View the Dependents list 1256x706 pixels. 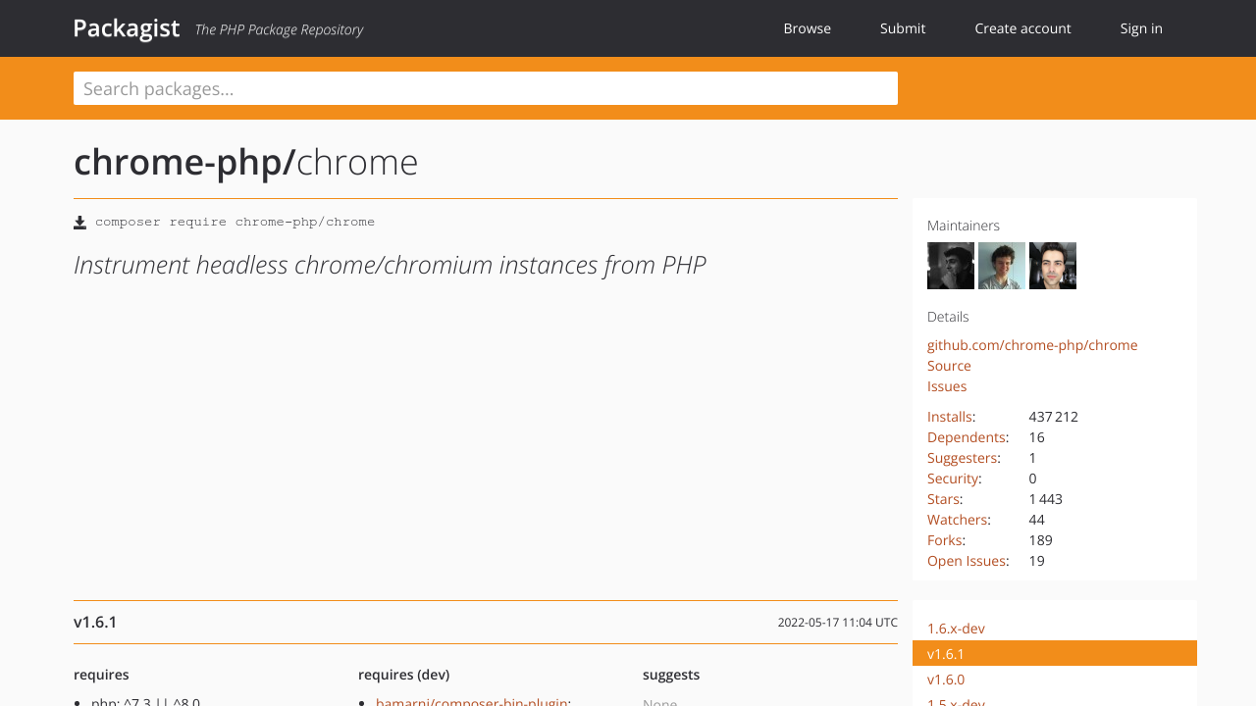point(966,436)
